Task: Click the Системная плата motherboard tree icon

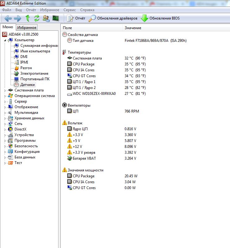Action: tap(11, 90)
